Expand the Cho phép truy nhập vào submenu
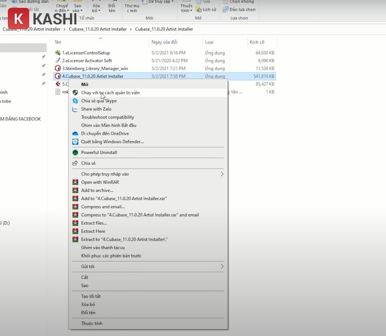The image size is (386, 336). pyautogui.click(x=149, y=174)
